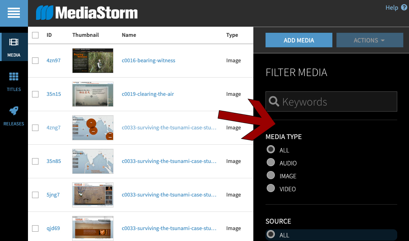Click the Keywords search magnifier icon
Screen dimensions: 409x241
(x=274, y=101)
